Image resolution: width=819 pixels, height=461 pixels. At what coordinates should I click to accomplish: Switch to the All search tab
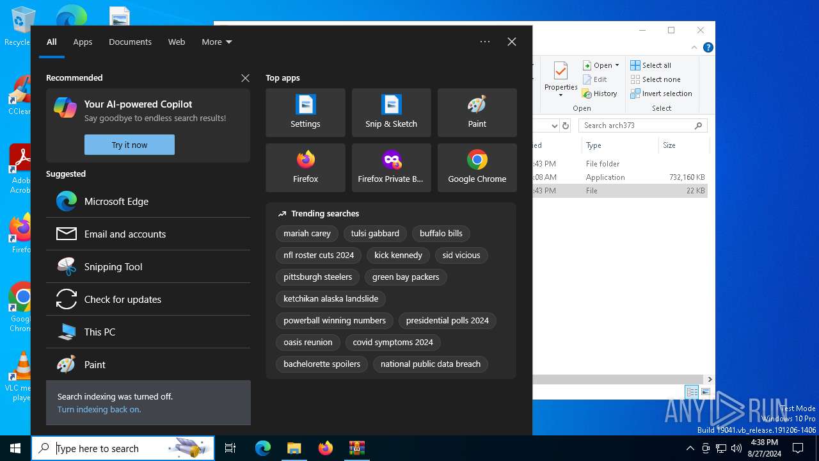coord(52,42)
